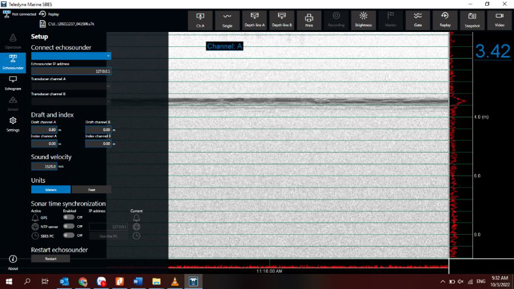Click the Draft channel A field
Screen dimensions: 514x289
(x=44, y=130)
